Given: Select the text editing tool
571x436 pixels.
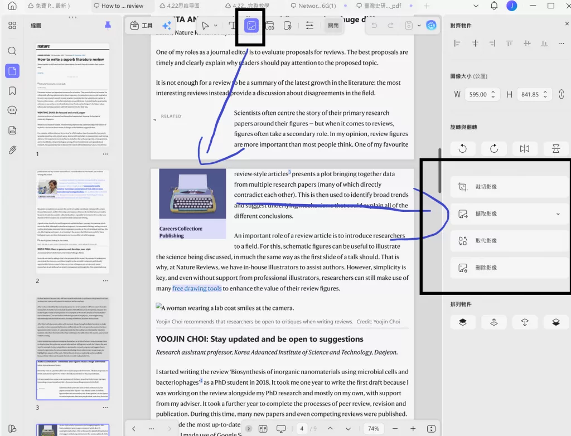Looking at the screenshot, I should click(x=232, y=26).
